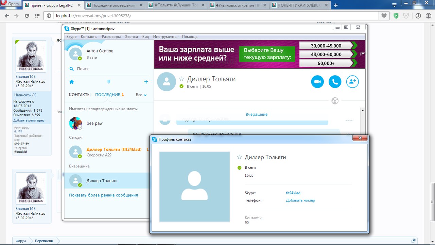Click the Переписки breadcrumb link
435x245 pixels.
pos(44,241)
